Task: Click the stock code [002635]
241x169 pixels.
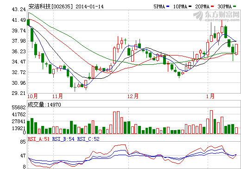Action: coord(62,6)
